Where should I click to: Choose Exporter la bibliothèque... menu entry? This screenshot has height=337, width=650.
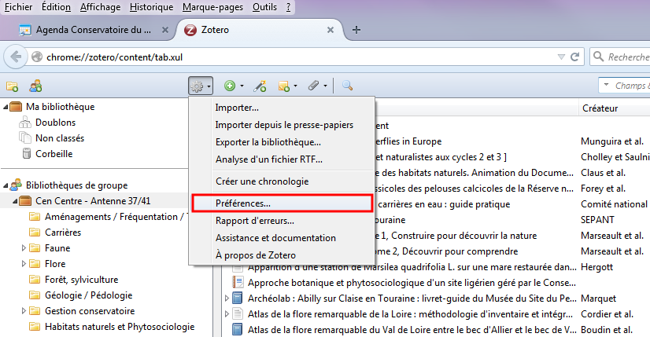coord(268,142)
